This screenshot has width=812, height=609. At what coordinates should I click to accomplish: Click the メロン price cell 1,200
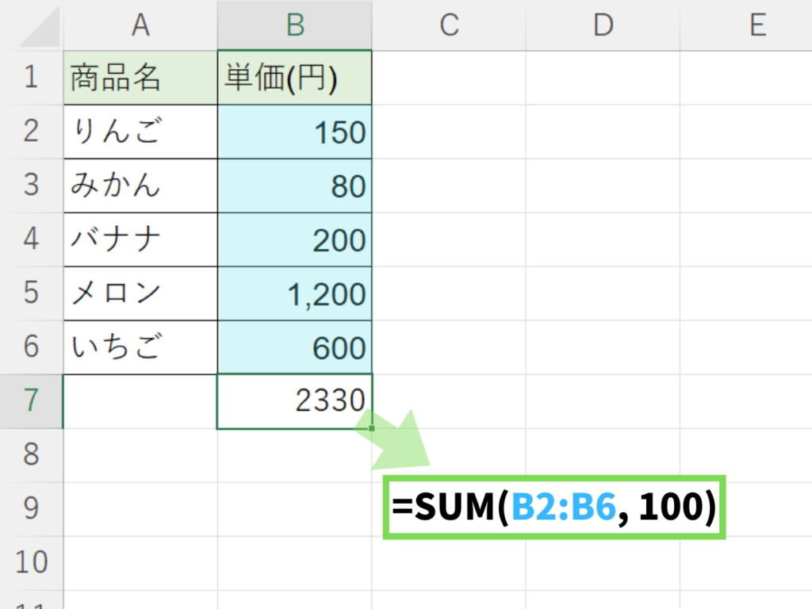295,293
